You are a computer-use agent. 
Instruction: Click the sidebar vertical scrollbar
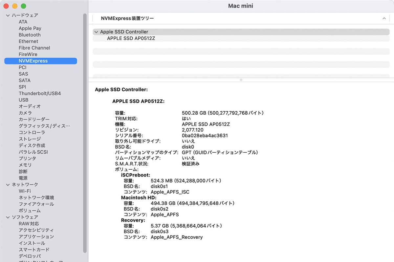[85, 131]
